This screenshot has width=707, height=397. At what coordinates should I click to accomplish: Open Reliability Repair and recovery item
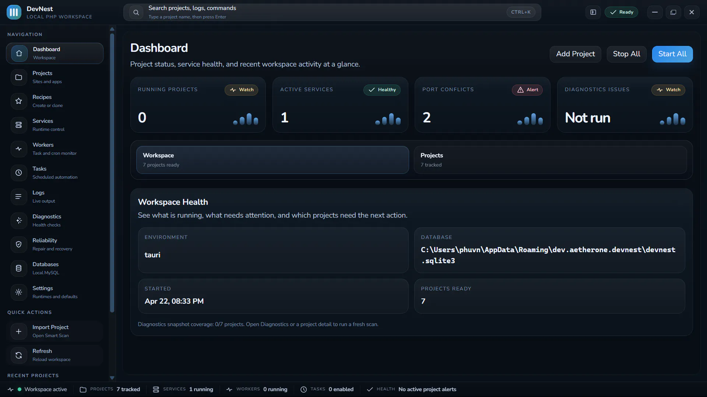pyautogui.click(x=54, y=244)
